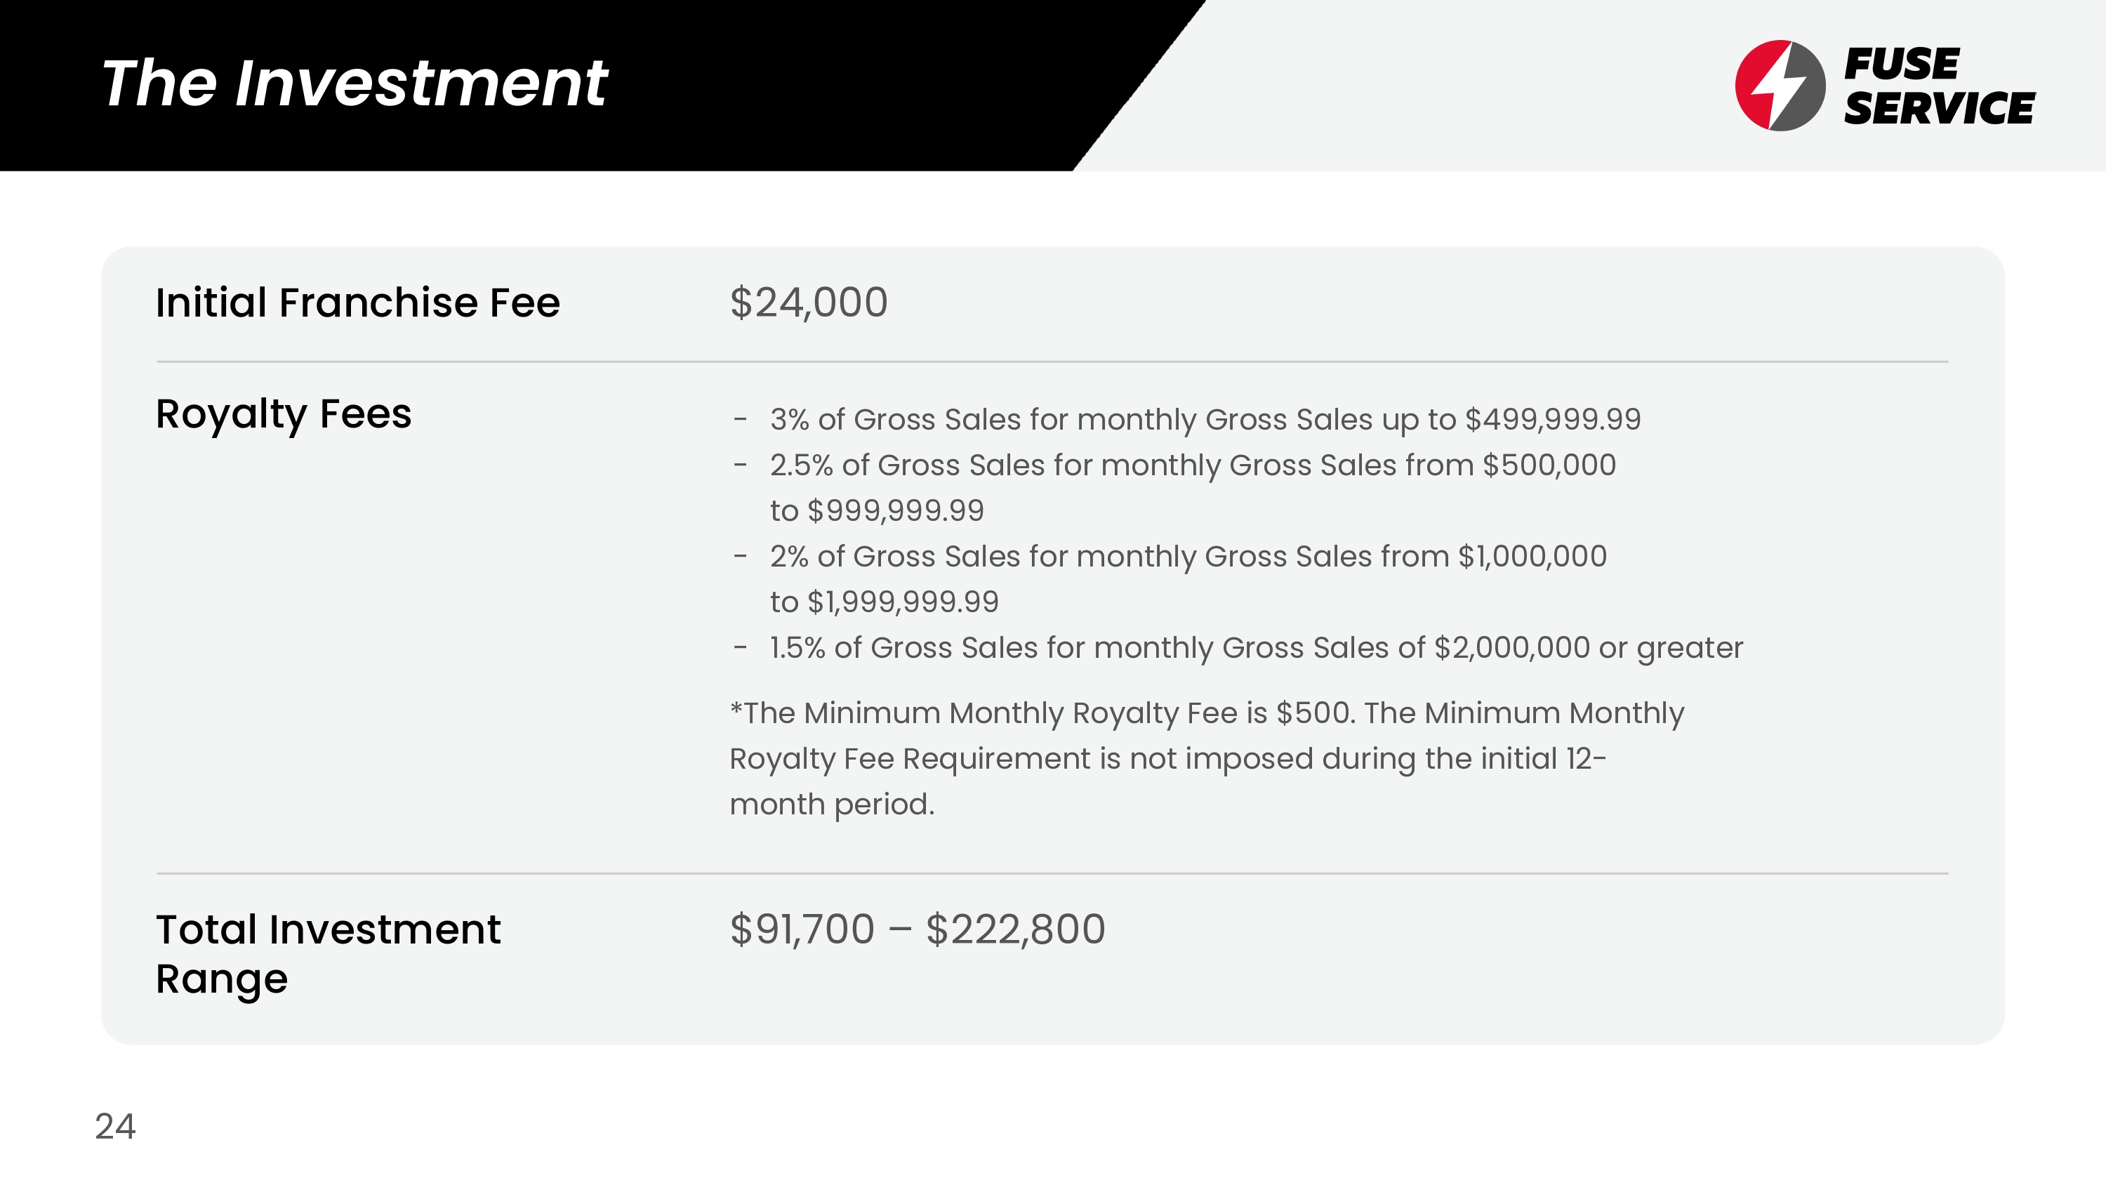Click the $91,700 – $222,800 range value

coord(917,930)
